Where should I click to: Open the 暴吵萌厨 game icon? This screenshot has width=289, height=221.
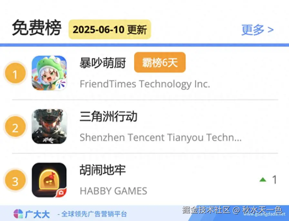pyautogui.click(x=49, y=73)
